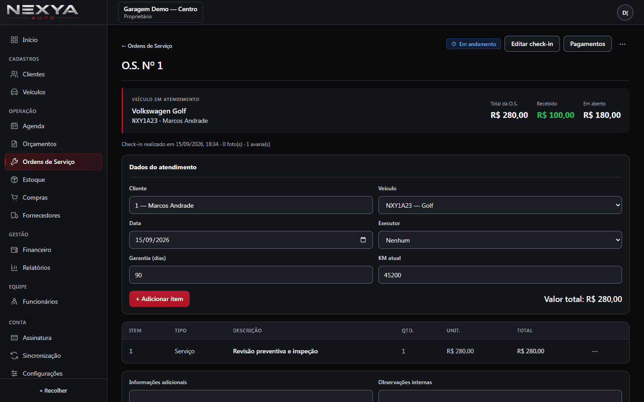The width and height of the screenshot is (644, 402).
Task: Open the Garagem Demo — Centro selector
Action: [161, 12]
